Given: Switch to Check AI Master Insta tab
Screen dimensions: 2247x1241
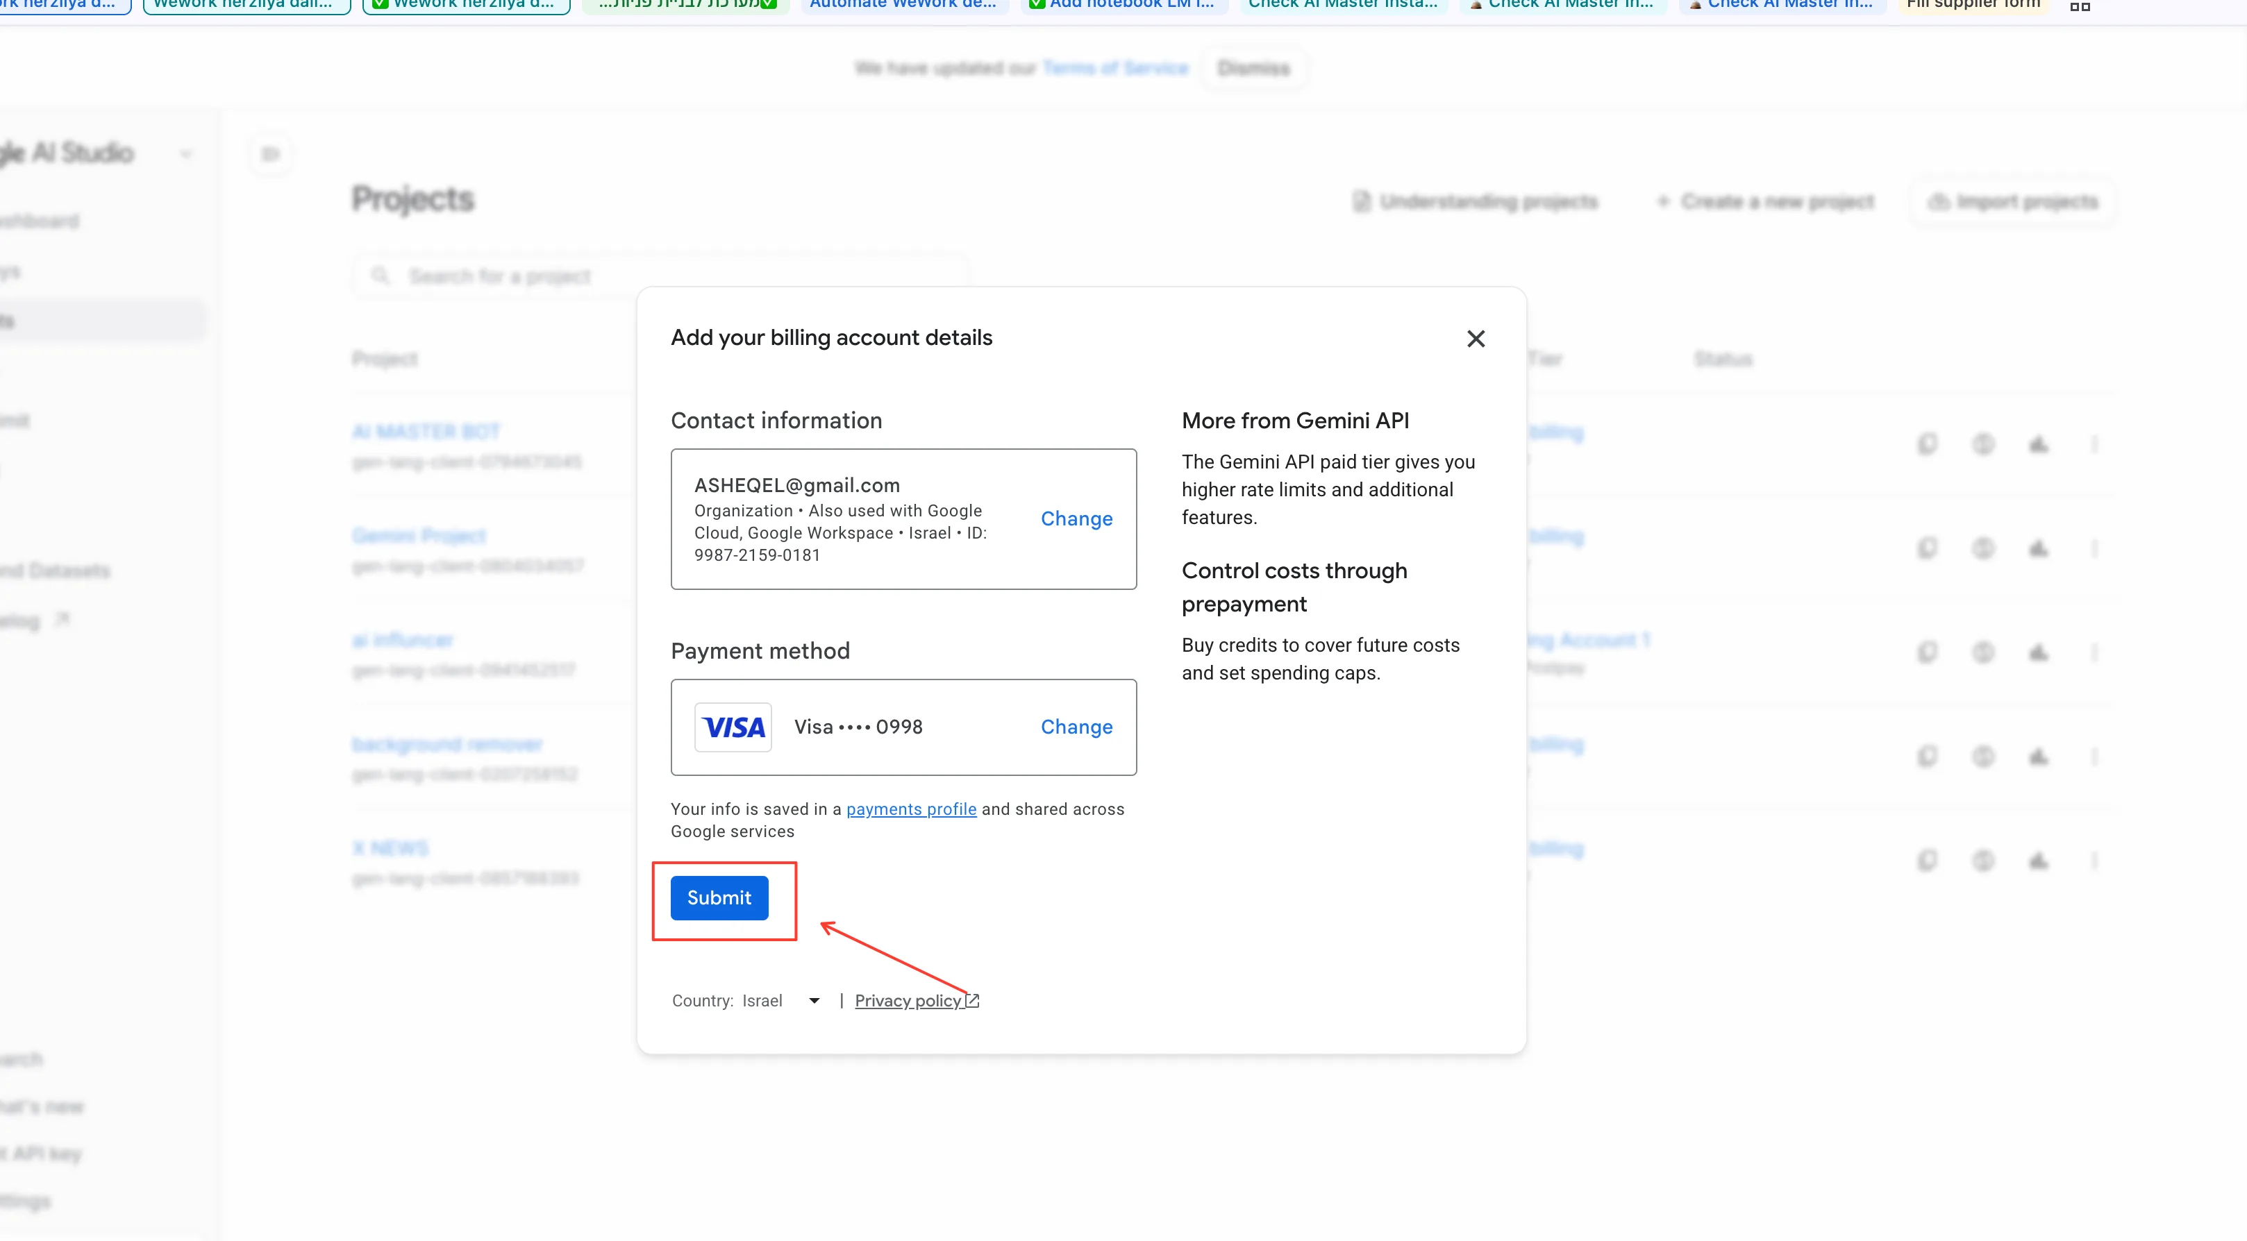Looking at the screenshot, I should click(x=1342, y=6).
